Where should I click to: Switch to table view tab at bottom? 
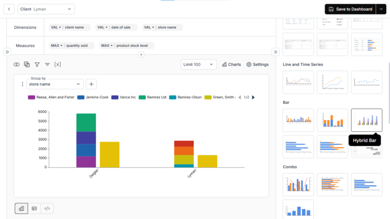tap(34, 208)
